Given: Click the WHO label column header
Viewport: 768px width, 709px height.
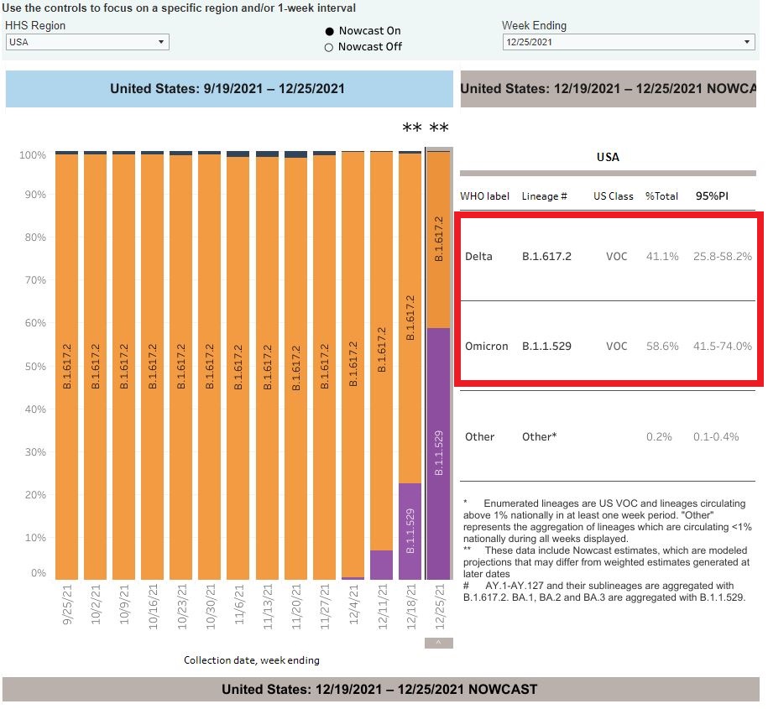Looking at the screenshot, I should click(484, 195).
